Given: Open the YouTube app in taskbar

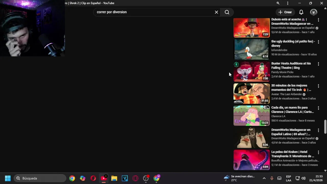Looking at the screenshot, I should 104,178.
